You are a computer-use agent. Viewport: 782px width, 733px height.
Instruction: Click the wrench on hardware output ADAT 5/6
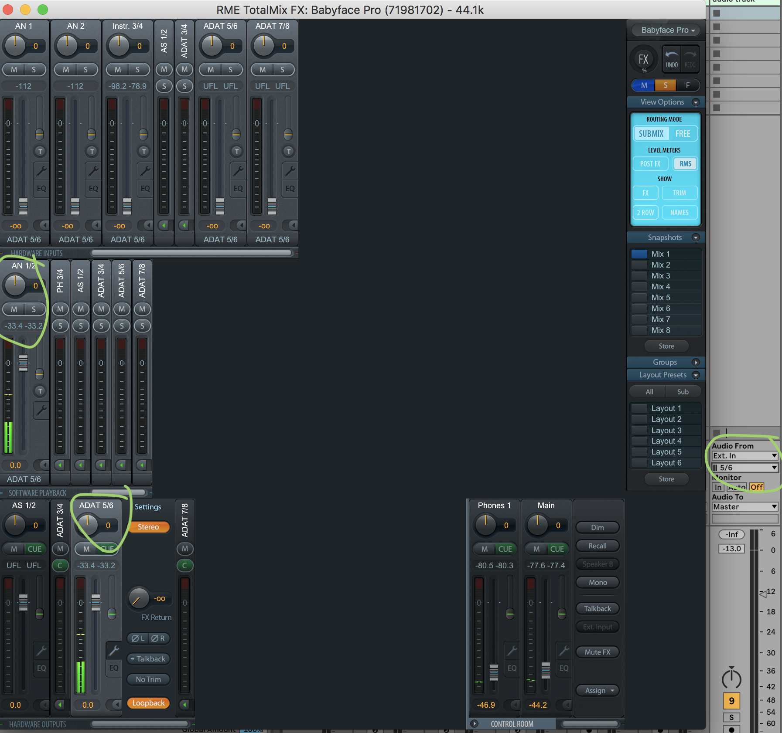114,651
